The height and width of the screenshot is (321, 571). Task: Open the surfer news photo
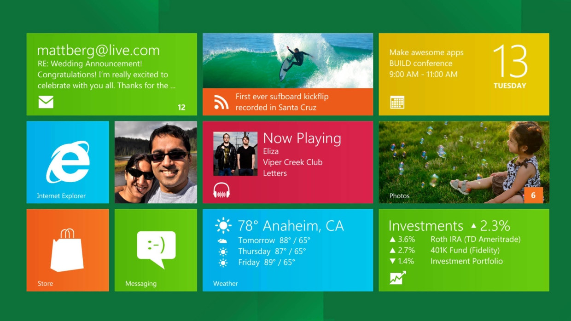pyautogui.click(x=287, y=61)
